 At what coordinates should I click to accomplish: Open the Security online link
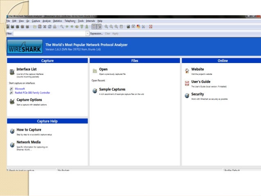(x=198, y=94)
